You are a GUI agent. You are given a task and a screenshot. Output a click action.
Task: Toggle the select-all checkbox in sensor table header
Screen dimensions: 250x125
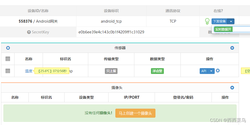click(8, 59)
